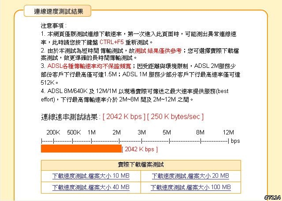Image resolution: width=282 pixels, height=201 pixels.
Task: Open the 100 MB download speed test link
Action: click(191, 187)
